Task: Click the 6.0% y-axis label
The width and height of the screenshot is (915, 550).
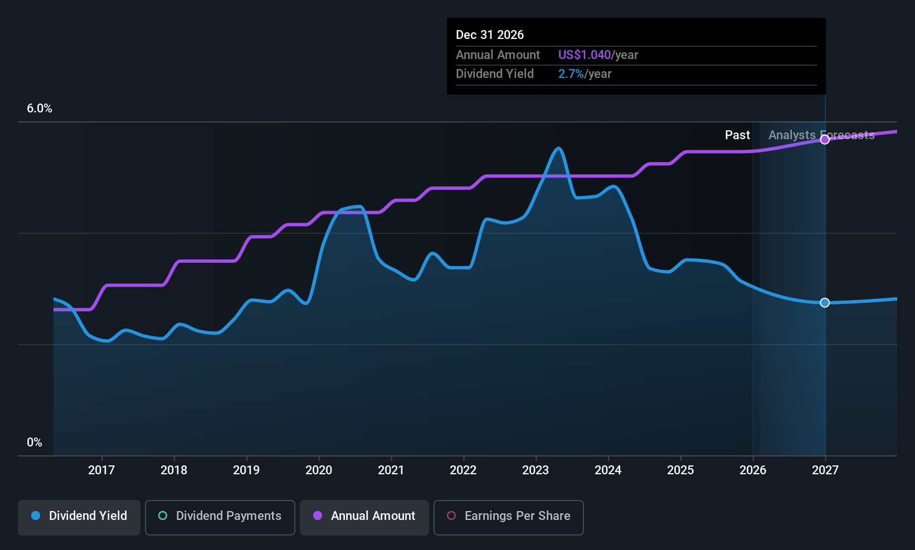Action: [40, 109]
